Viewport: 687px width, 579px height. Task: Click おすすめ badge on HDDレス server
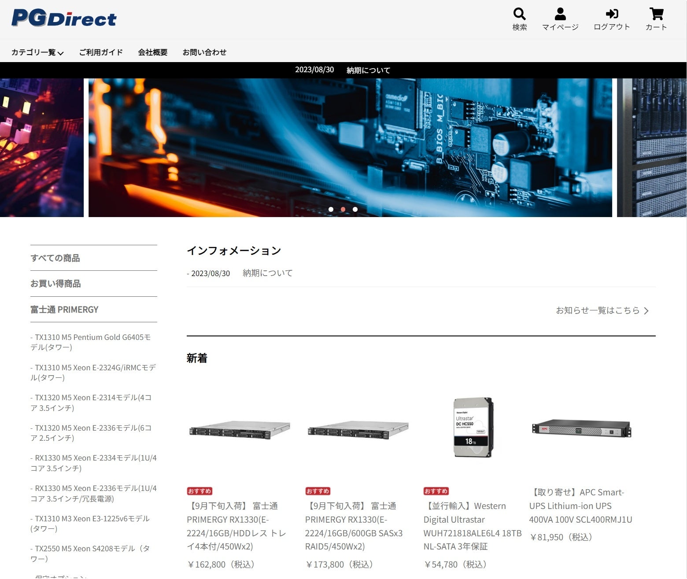[x=199, y=491]
